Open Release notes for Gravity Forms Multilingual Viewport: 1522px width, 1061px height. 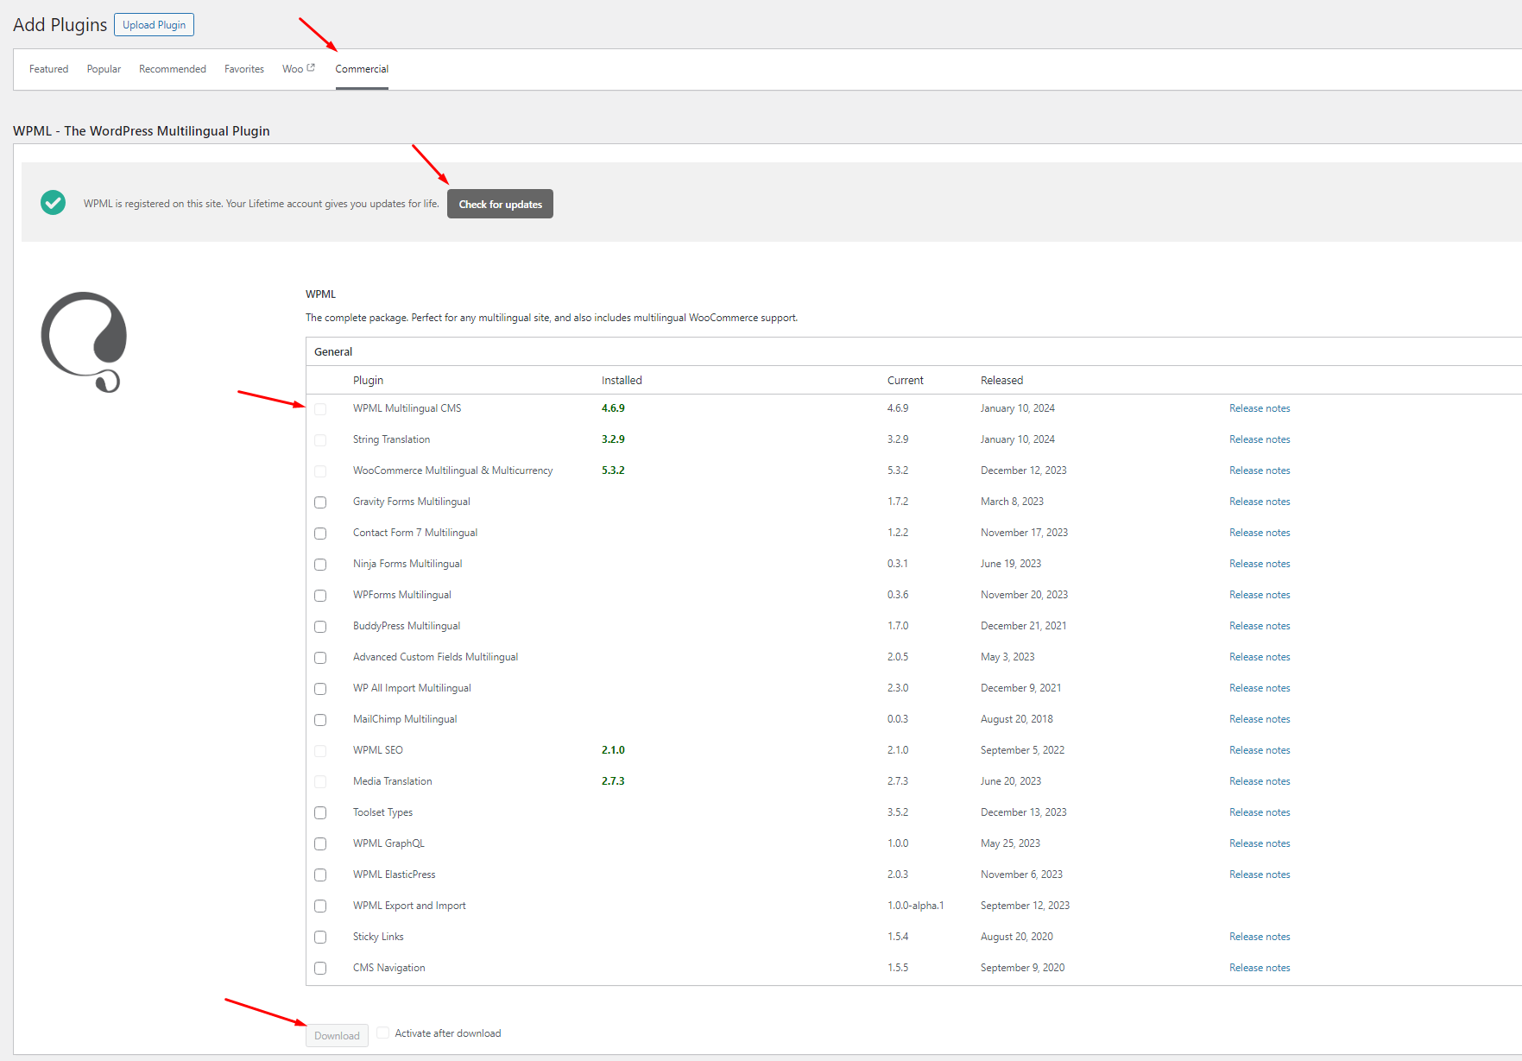pyautogui.click(x=1260, y=502)
